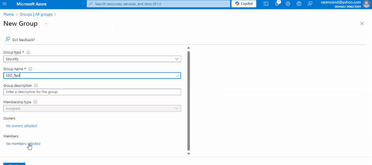
Task: Focus the Group description field
Action: coord(92,92)
